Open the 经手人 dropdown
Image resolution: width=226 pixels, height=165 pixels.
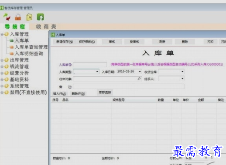tap(182, 79)
